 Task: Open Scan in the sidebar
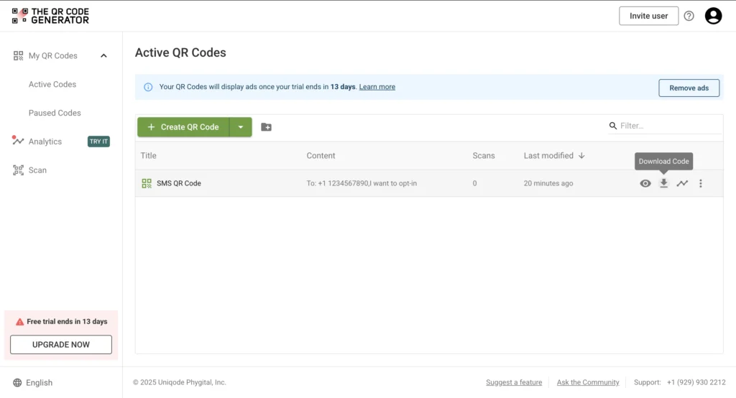click(x=37, y=170)
